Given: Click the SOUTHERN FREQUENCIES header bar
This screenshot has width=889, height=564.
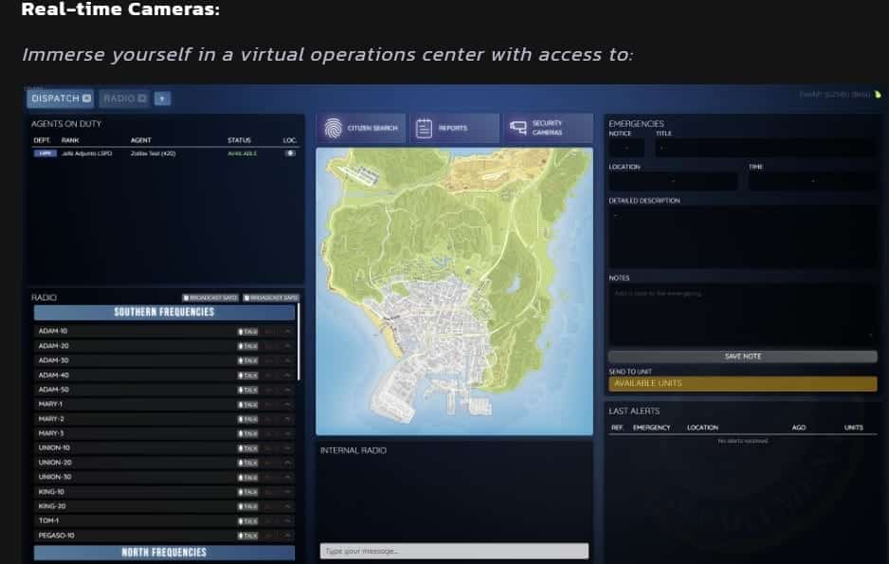Looking at the screenshot, I should [162, 311].
